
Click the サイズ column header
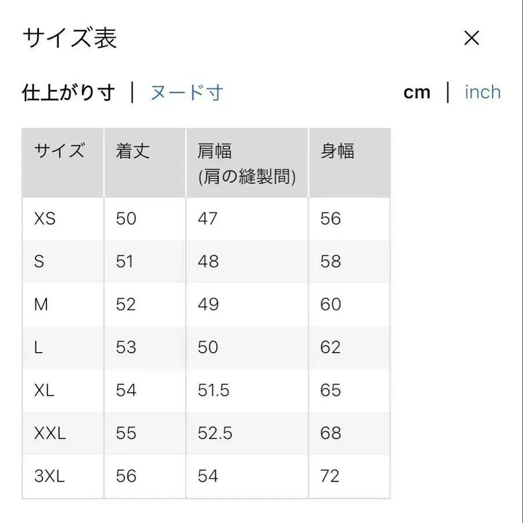60,152
